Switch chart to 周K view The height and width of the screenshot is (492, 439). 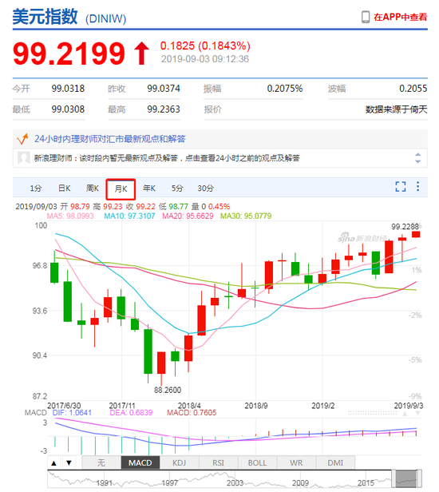click(93, 188)
